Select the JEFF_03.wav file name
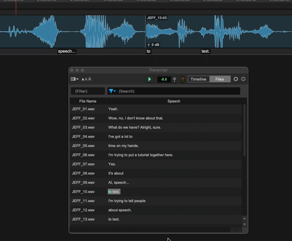This screenshot has width=292, height=241. pos(83,127)
